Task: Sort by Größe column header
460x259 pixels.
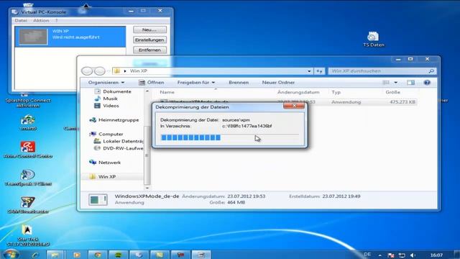Action: (x=392, y=92)
